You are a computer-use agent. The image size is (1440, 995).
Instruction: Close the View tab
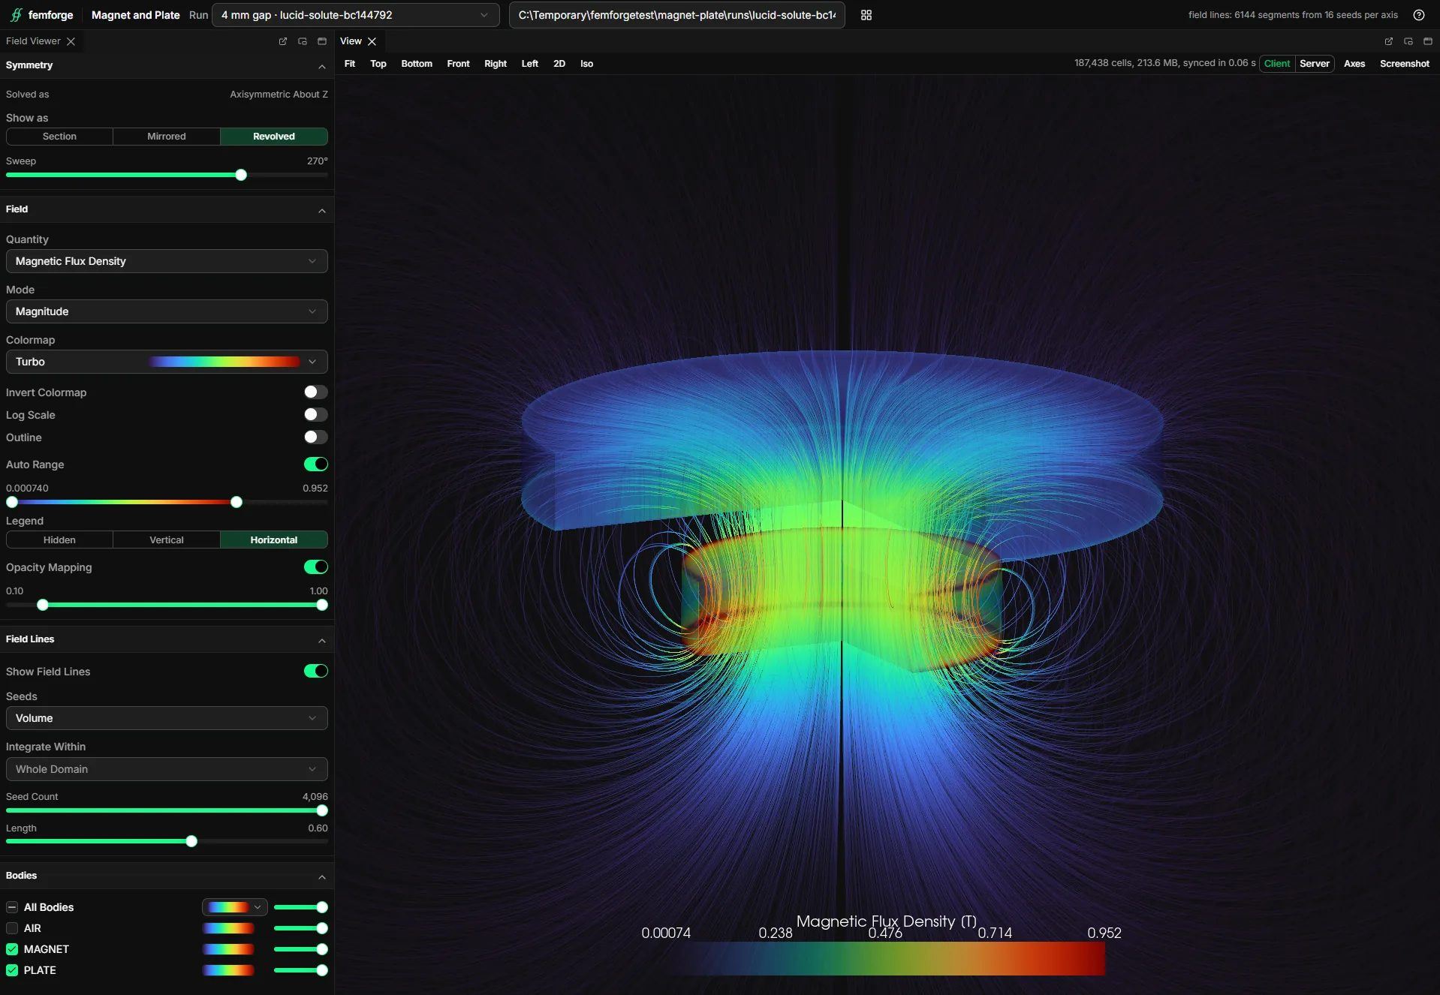pyautogui.click(x=372, y=41)
